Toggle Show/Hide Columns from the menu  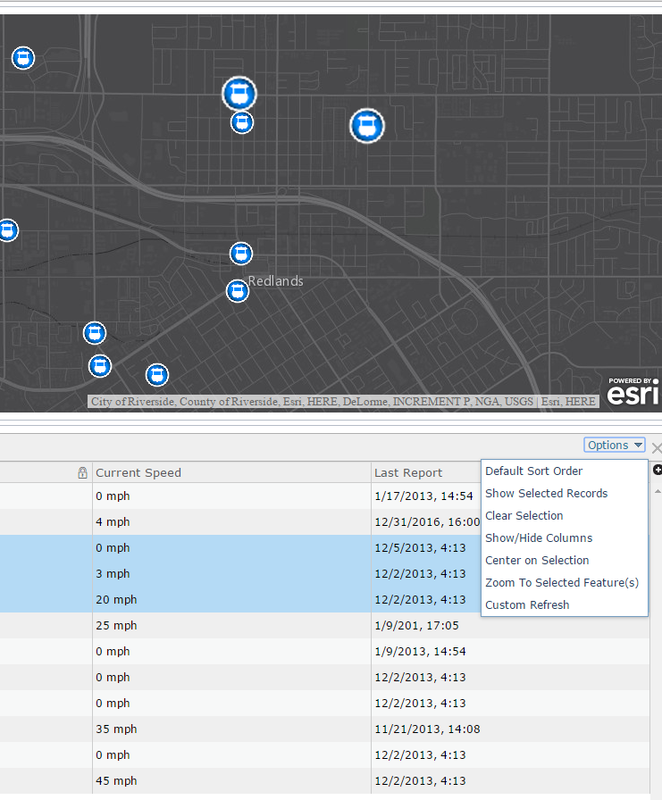(x=539, y=538)
